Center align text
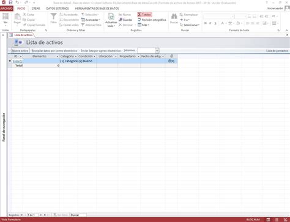290x222 pixels. coord(253,23)
